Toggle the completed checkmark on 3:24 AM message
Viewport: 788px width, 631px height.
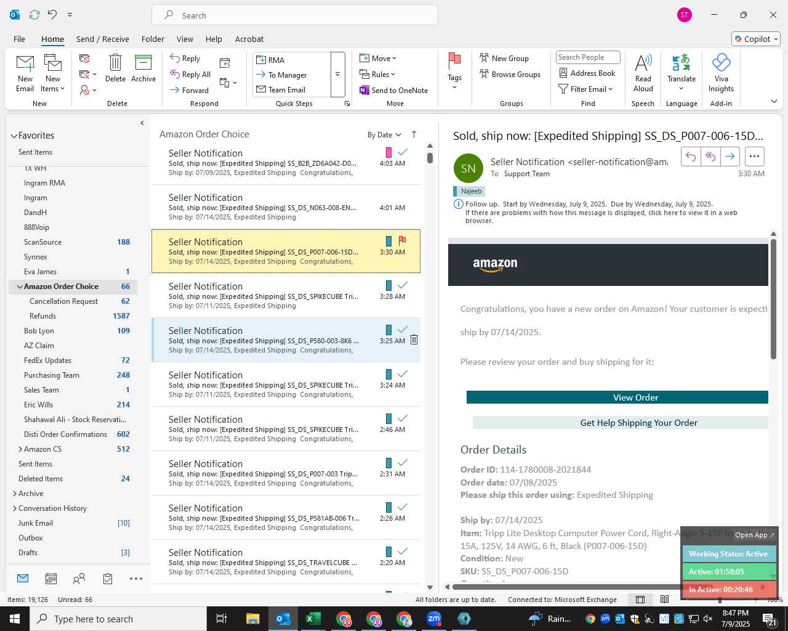[402, 374]
